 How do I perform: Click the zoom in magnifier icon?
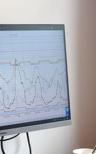(x=48, y=28)
